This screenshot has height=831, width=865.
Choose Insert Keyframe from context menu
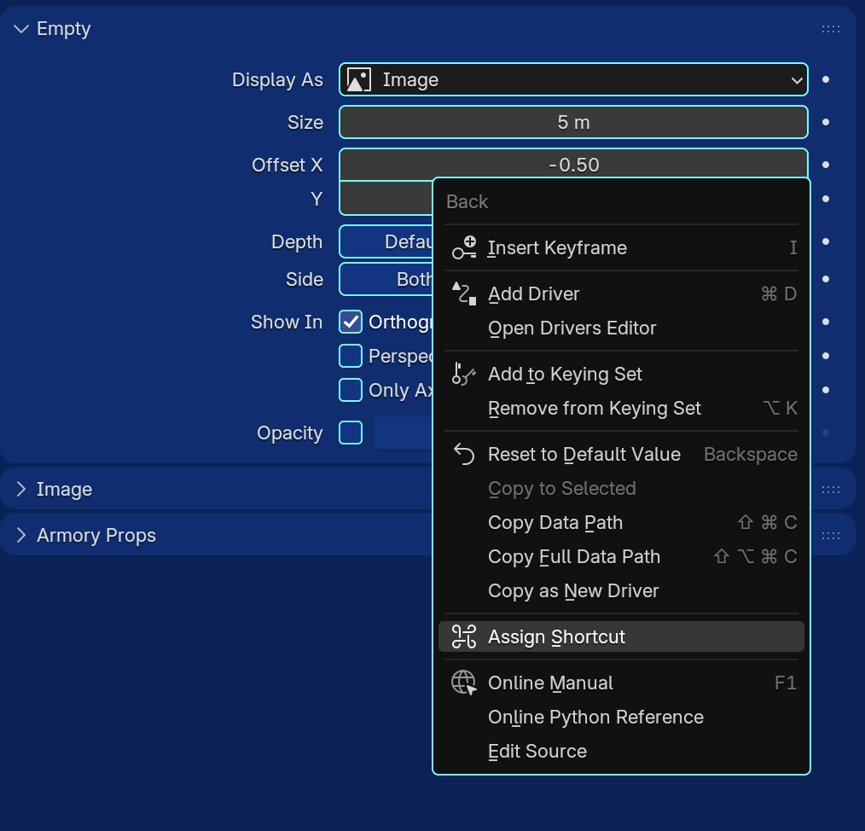click(x=621, y=247)
